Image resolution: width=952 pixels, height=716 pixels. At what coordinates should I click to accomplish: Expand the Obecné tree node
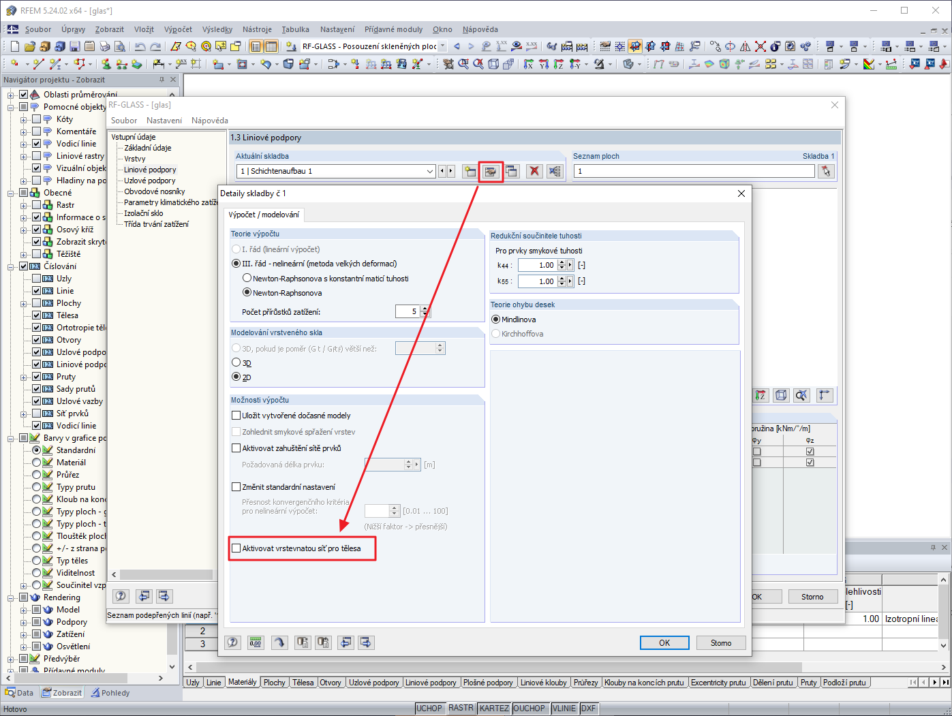point(11,193)
